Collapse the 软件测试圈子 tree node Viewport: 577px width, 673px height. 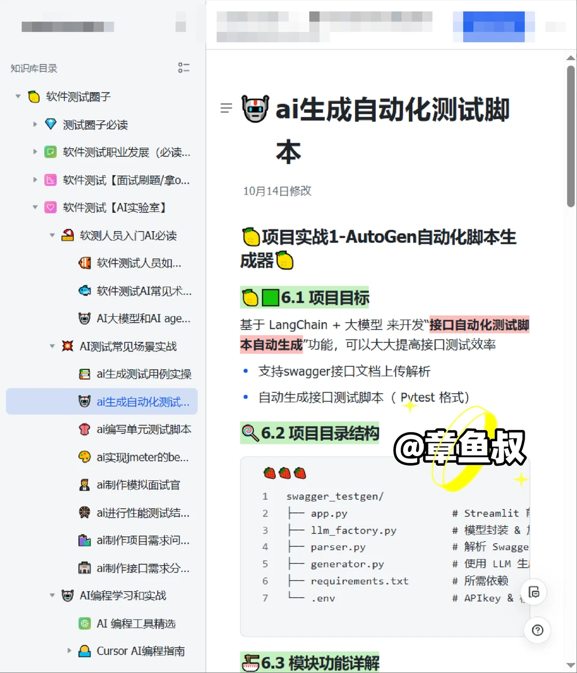coord(17,97)
